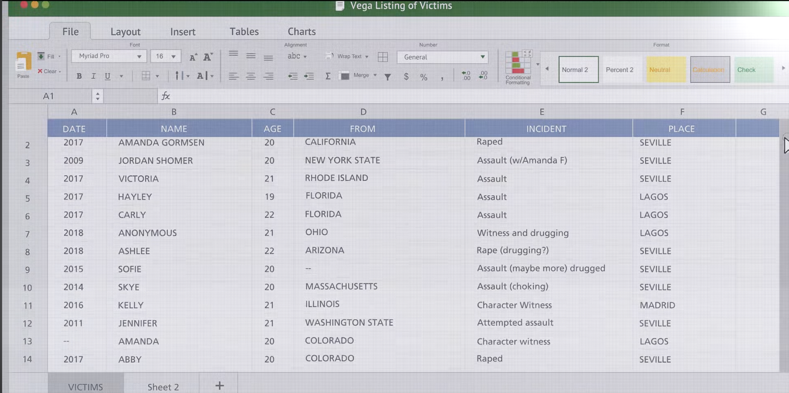This screenshot has height=393, width=789.
Task: Click the Clear button
Action: (49, 71)
